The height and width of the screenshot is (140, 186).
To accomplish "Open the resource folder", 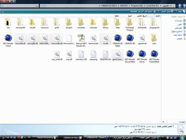I will tap(45, 23).
